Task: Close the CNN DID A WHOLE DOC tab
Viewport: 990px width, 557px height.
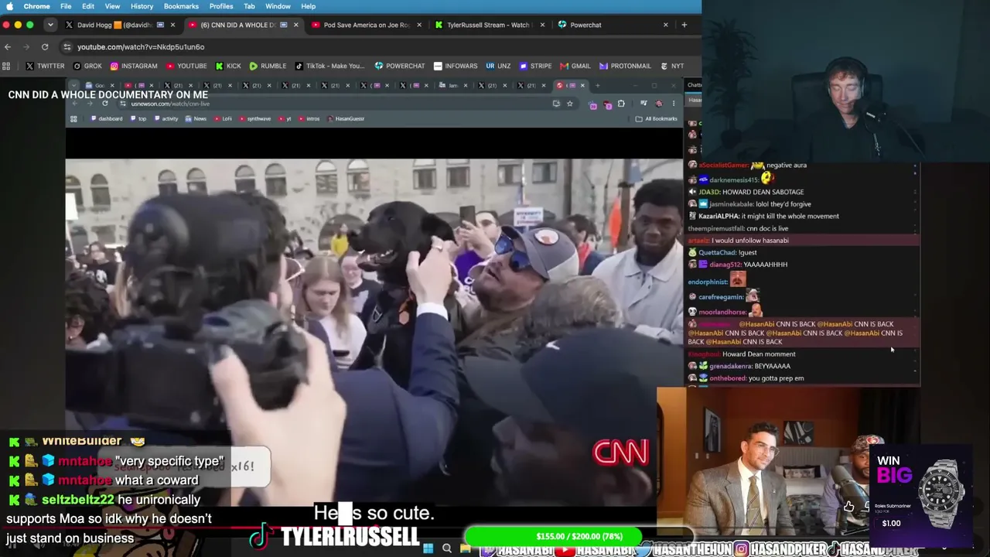Action: (x=295, y=25)
